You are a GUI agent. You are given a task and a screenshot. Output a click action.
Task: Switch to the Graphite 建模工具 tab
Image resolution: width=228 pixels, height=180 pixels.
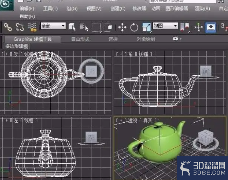(33, 39)
